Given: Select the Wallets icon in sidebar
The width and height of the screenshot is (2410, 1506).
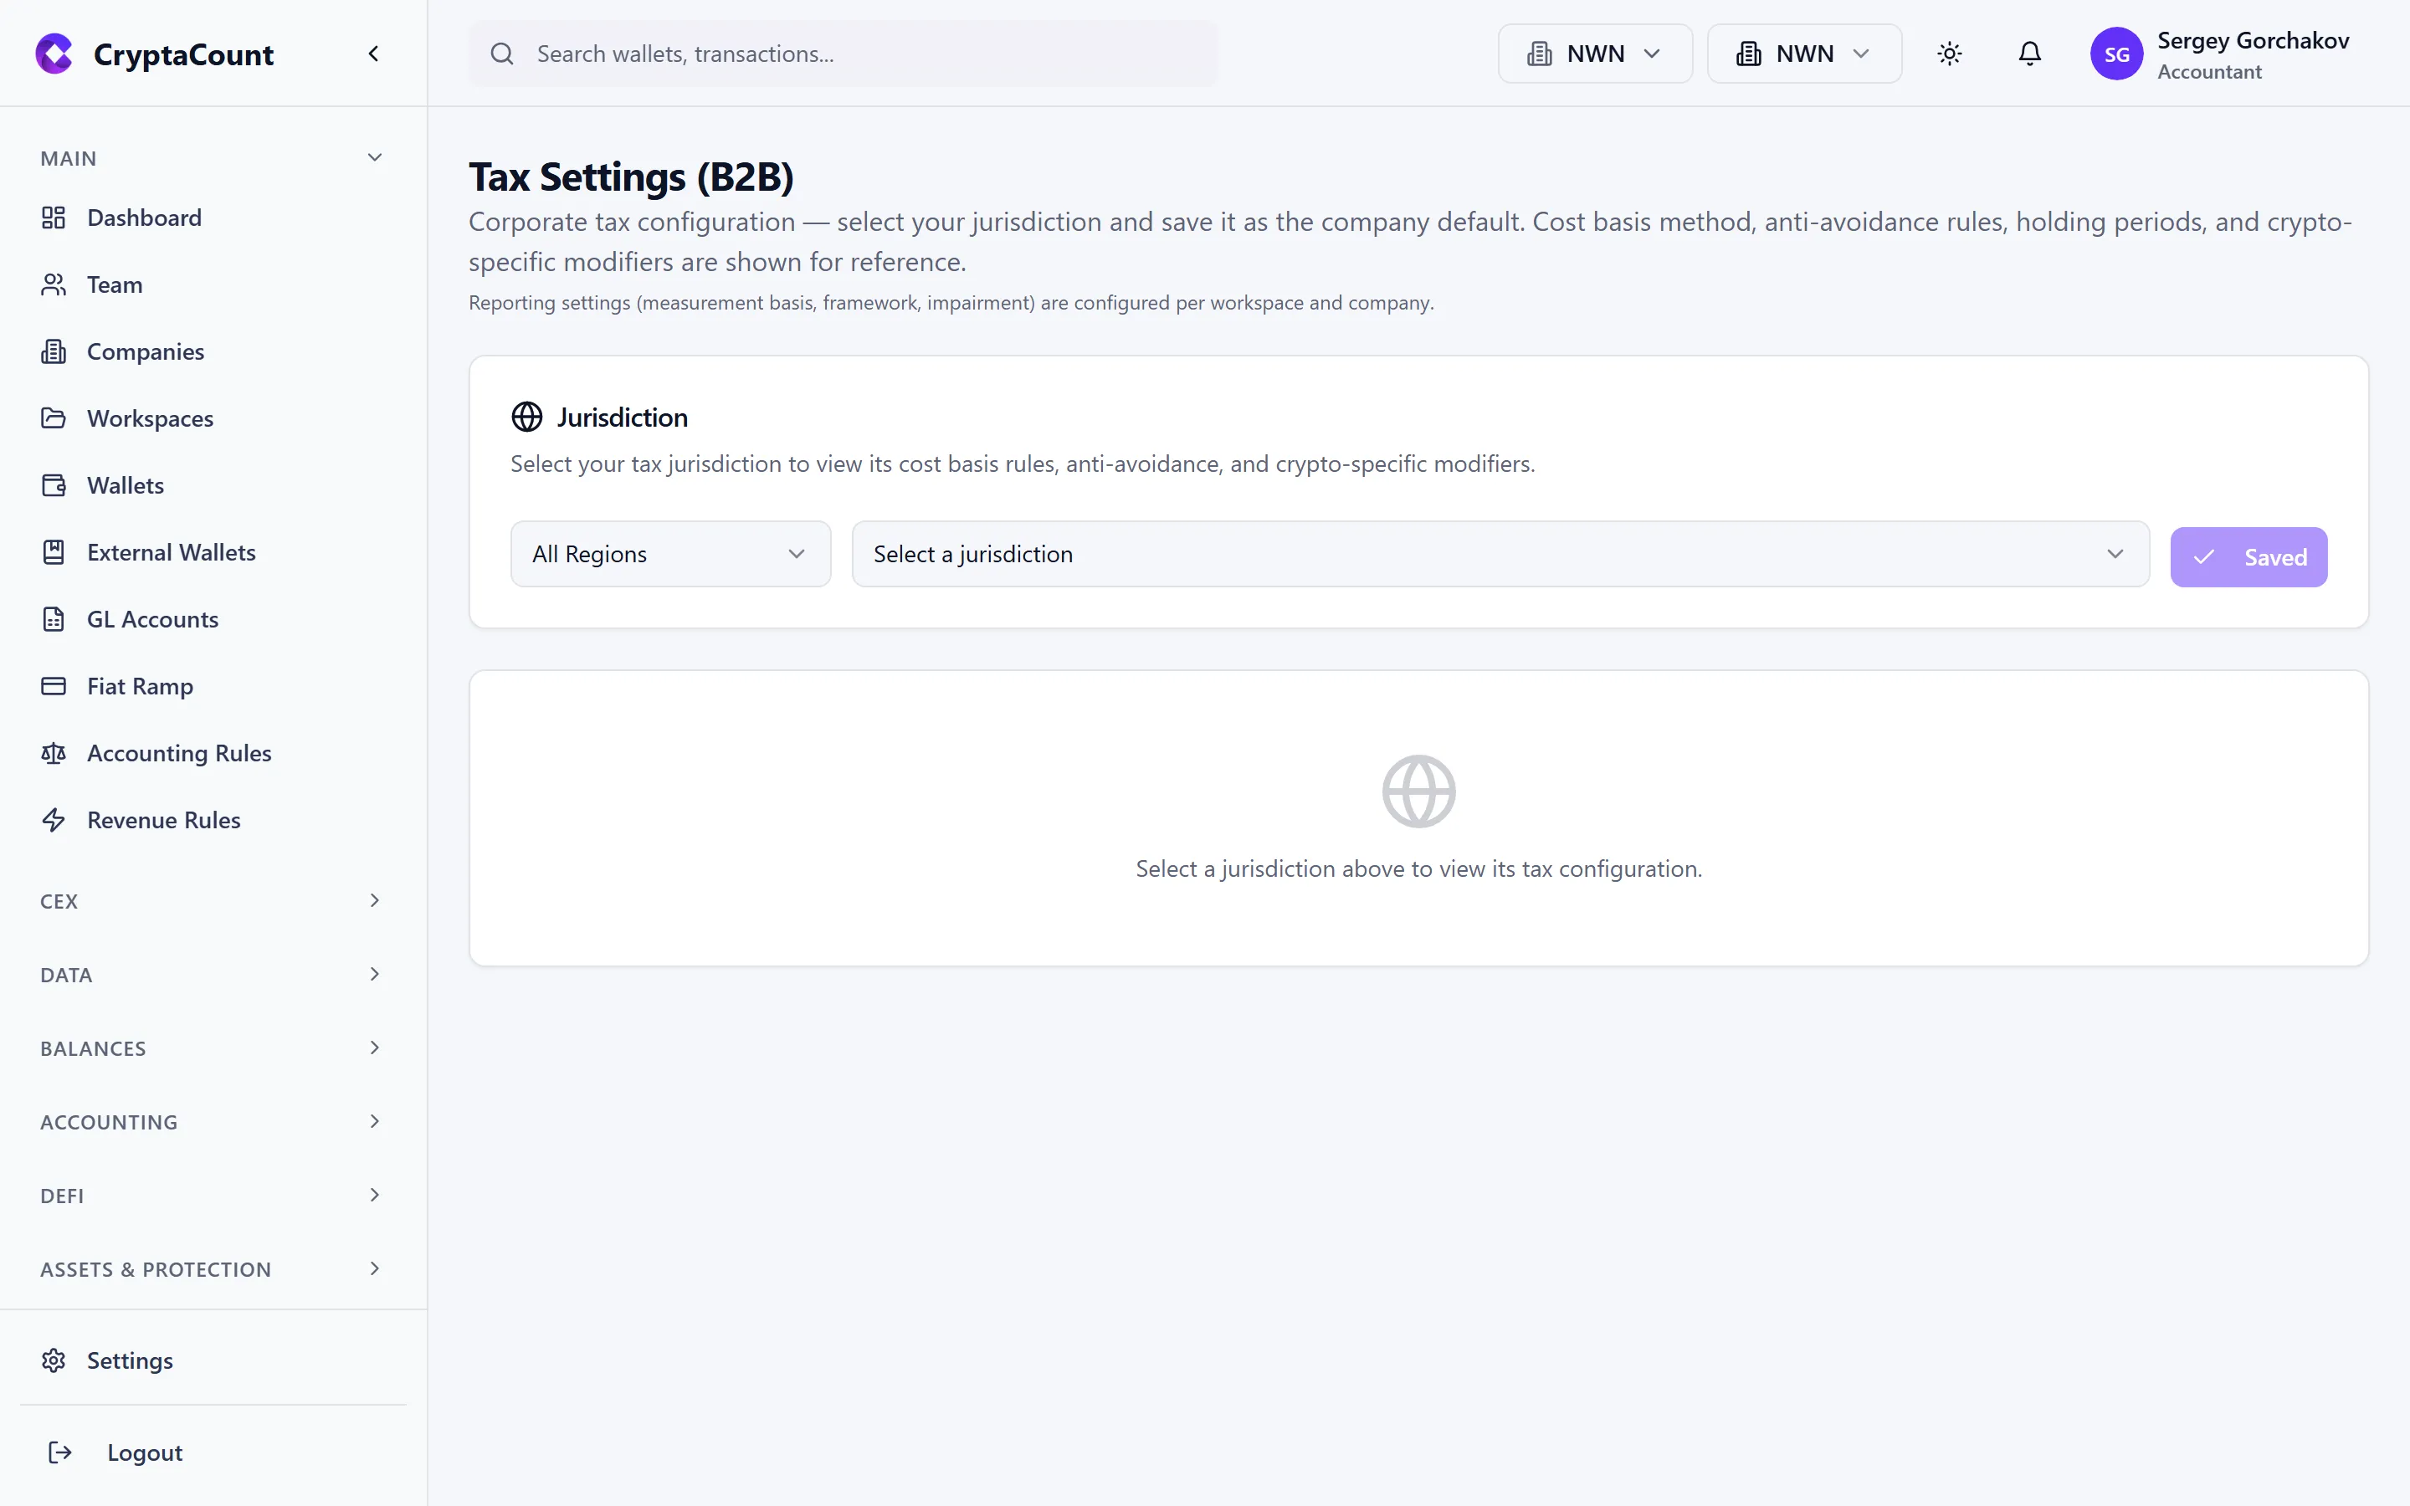Looking at the screenshot, I should tap(54, 485).
